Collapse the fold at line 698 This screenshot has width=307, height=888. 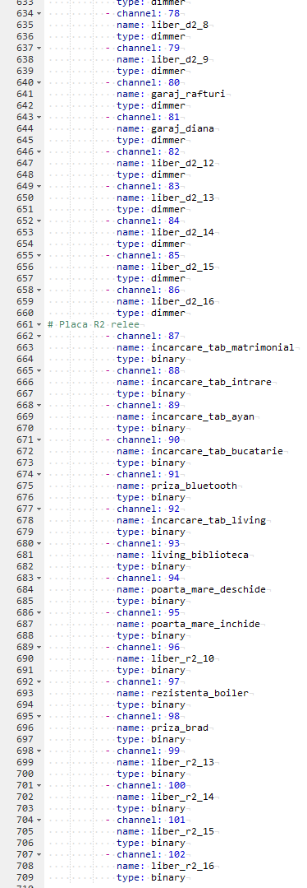tap(39, 751)
